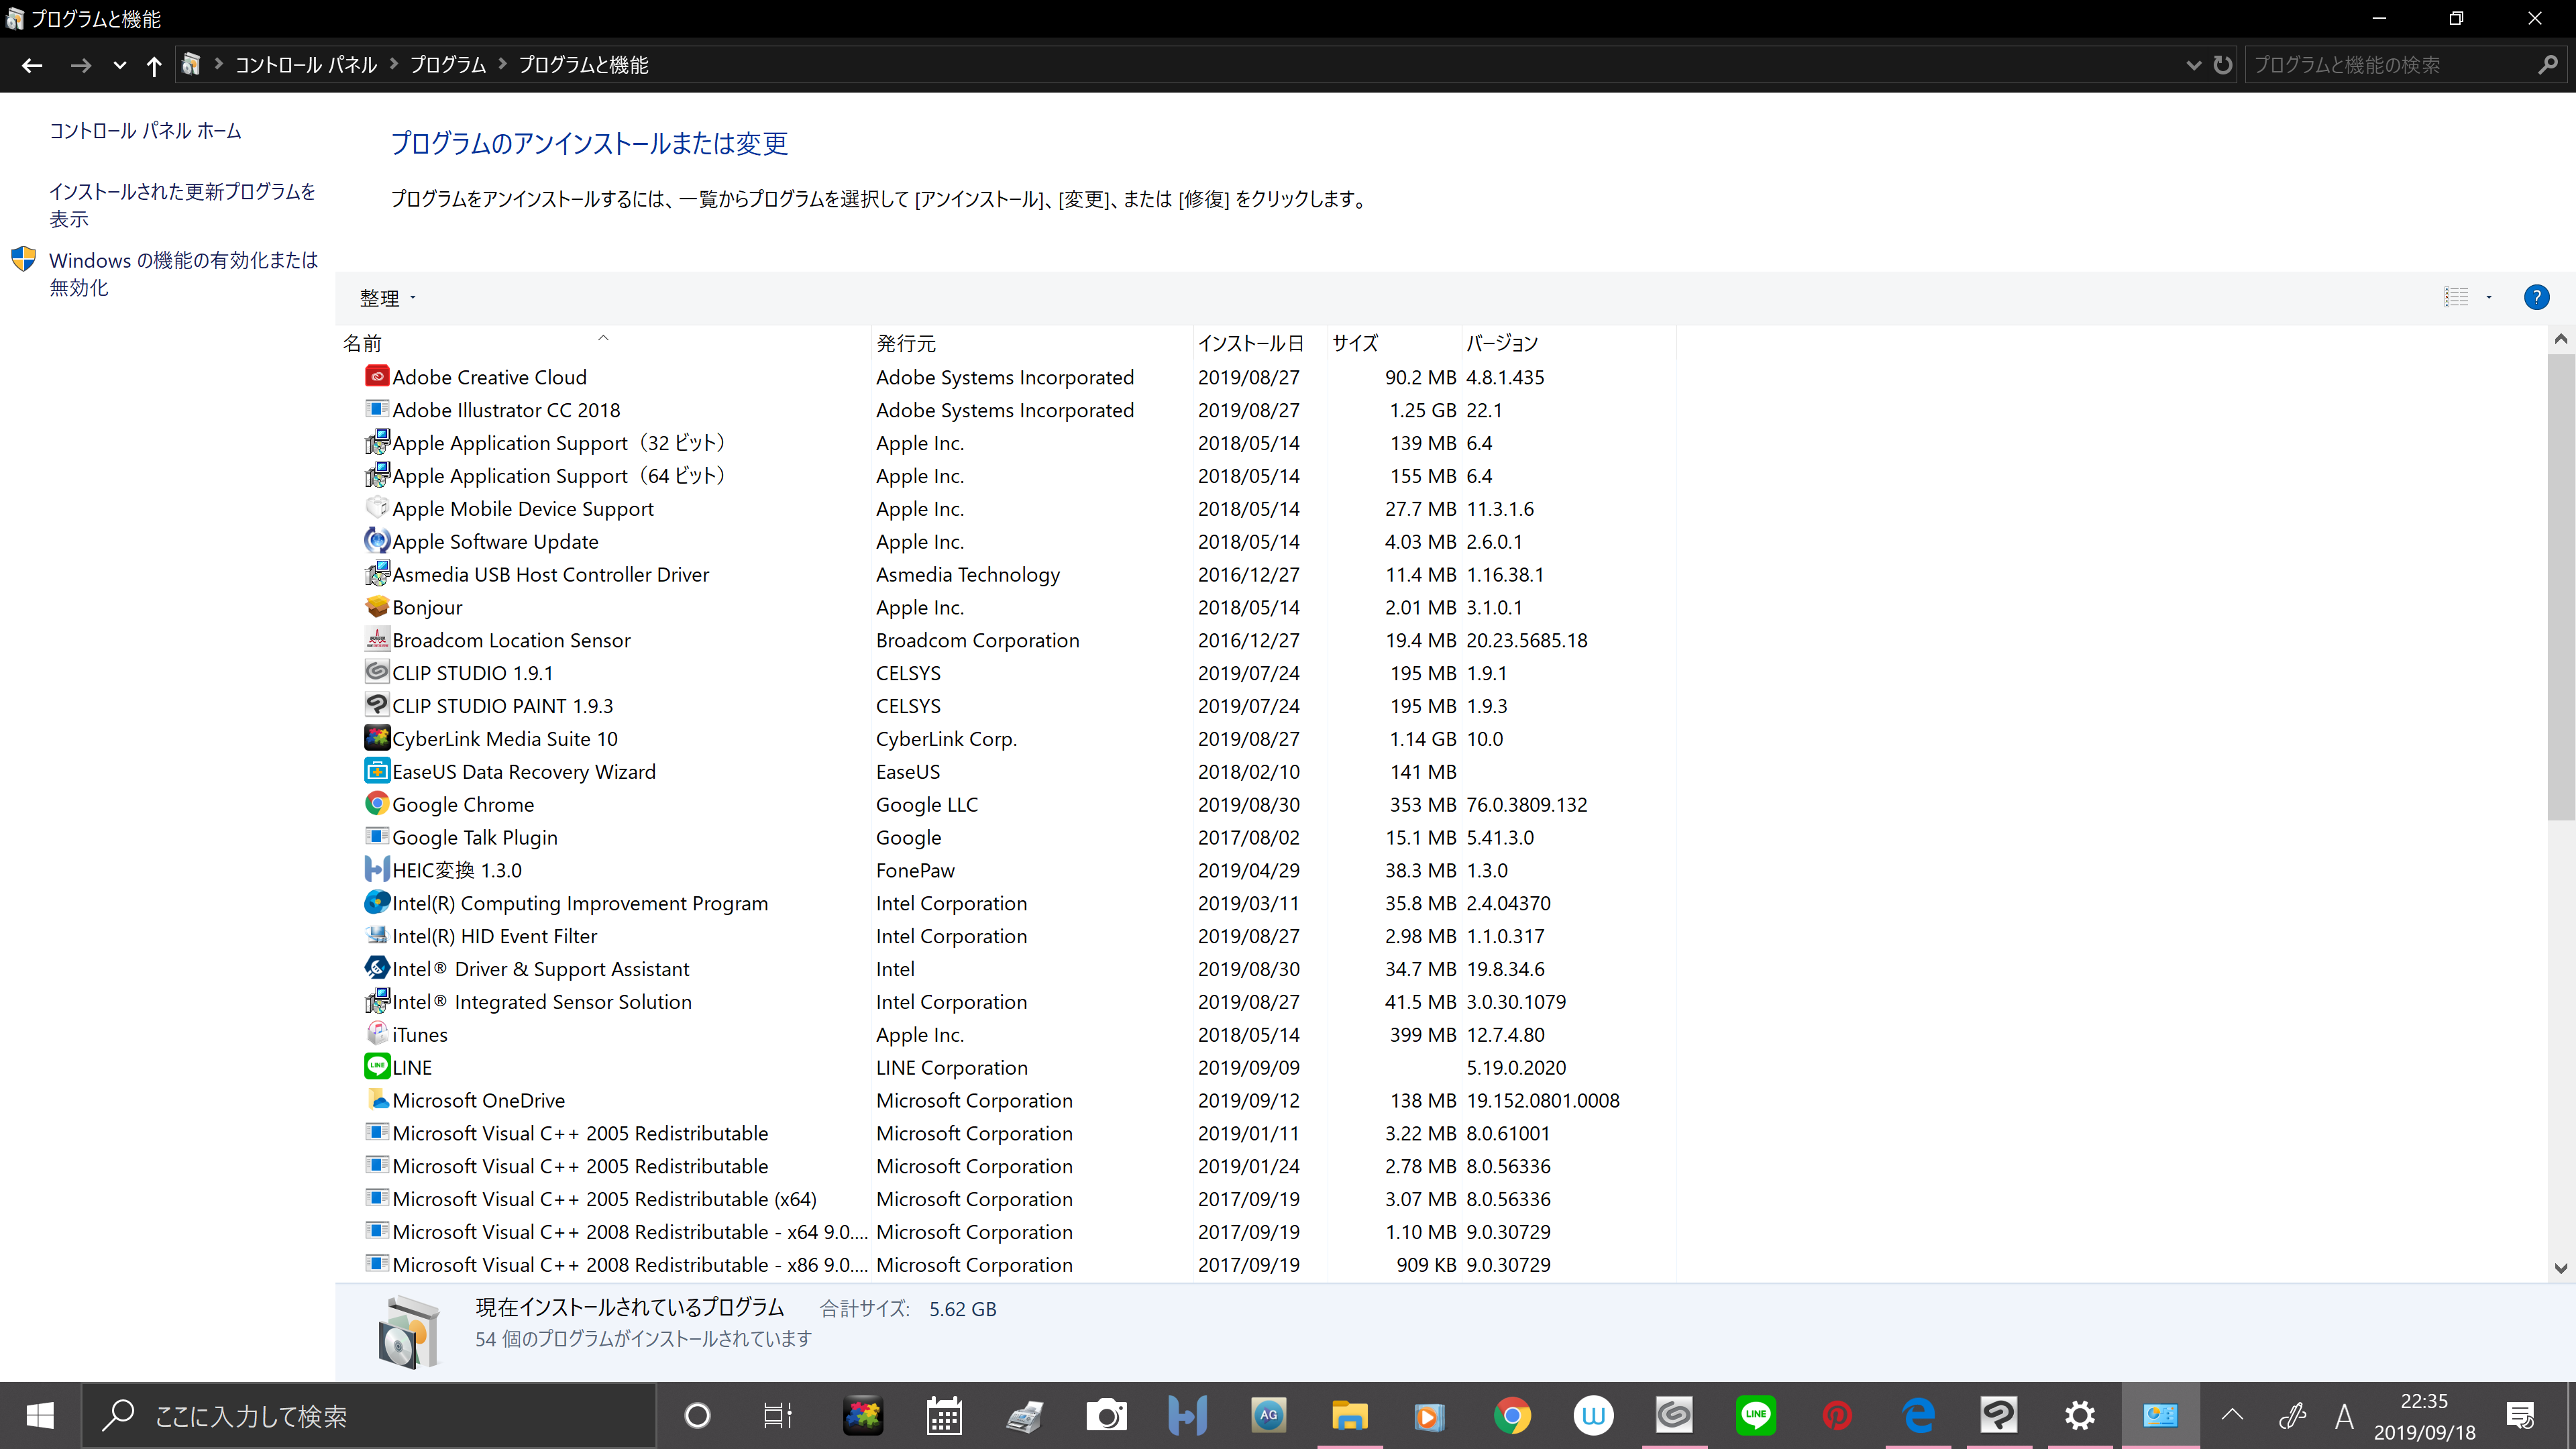2576x1449 pixels.
Task: Click the Up-one-level arrow icon
Action: click(x=153, y=66)
